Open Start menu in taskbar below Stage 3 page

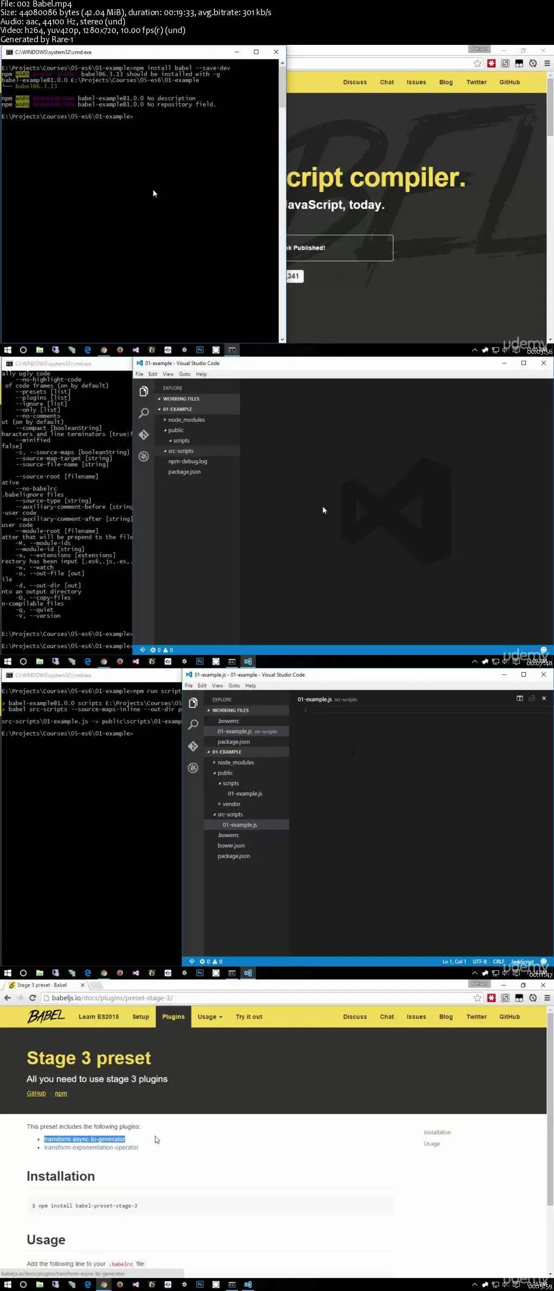8,1285
